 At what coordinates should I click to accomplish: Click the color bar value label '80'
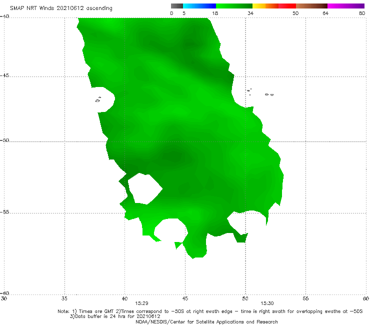362,13
